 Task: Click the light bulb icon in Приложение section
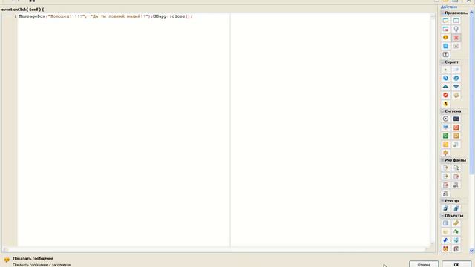pyautogui.click(x=456, y=29)
